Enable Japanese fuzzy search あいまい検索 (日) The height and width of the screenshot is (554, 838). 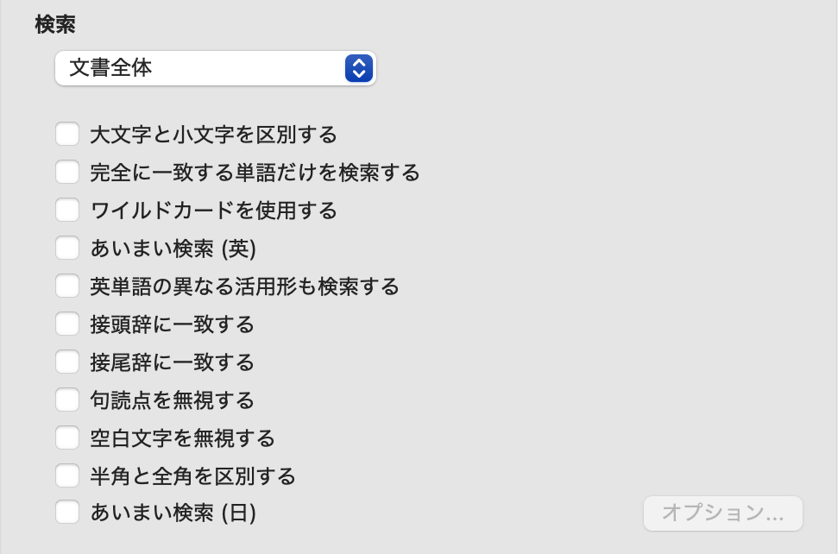pos(66,512)
